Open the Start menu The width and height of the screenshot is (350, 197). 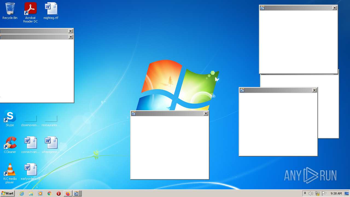pyautogui.click(x=7, y=193)
